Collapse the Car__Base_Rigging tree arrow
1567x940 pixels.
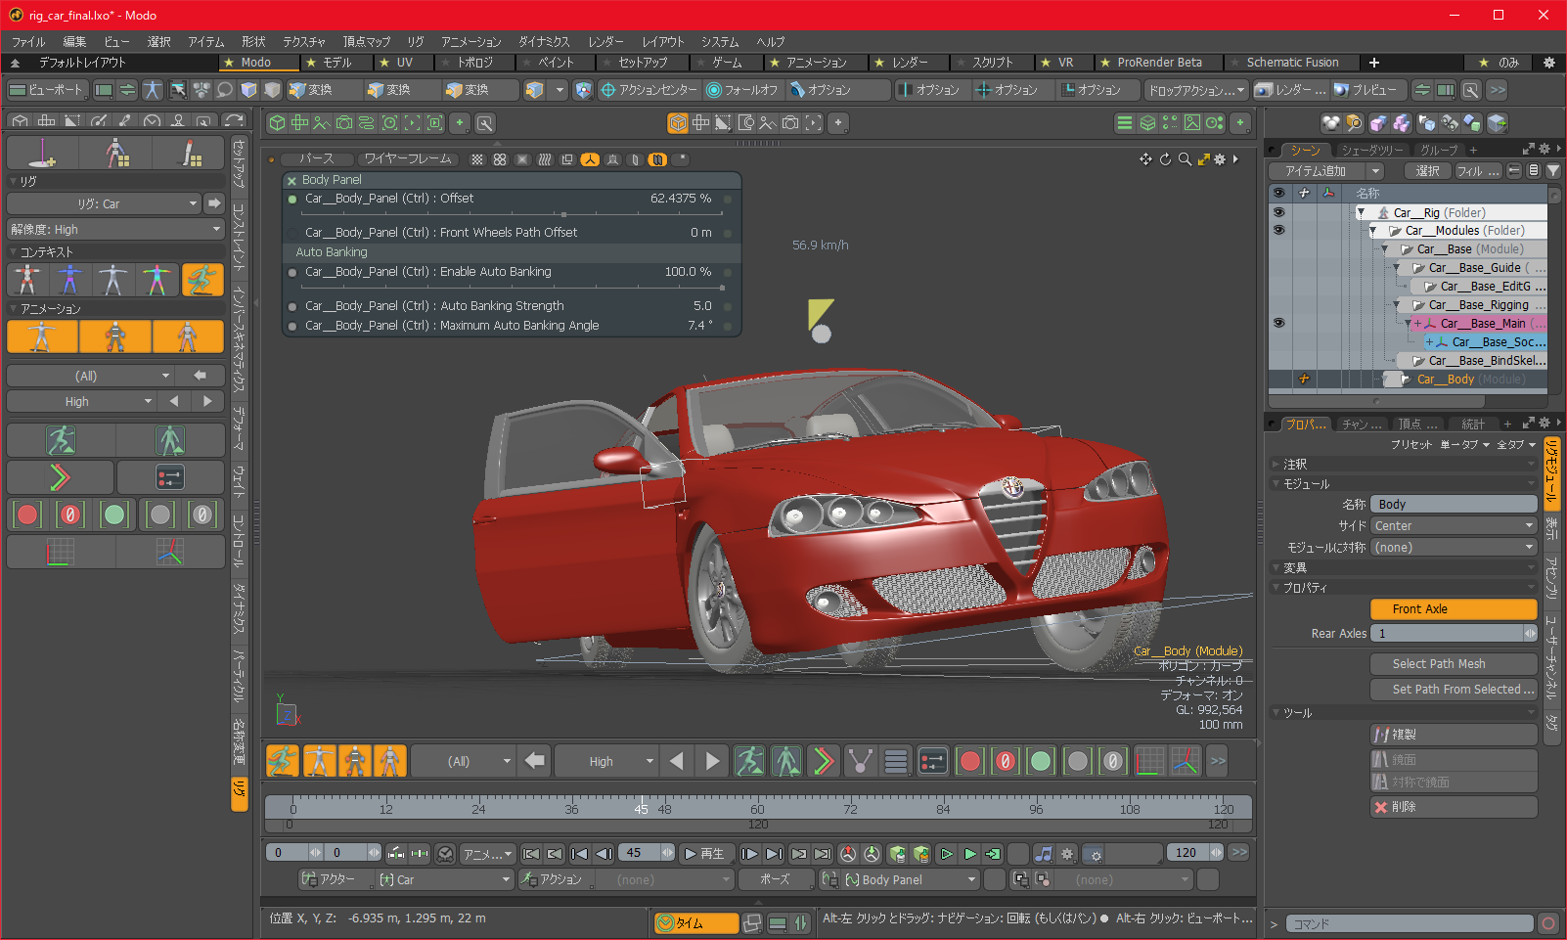[1397, 305]
